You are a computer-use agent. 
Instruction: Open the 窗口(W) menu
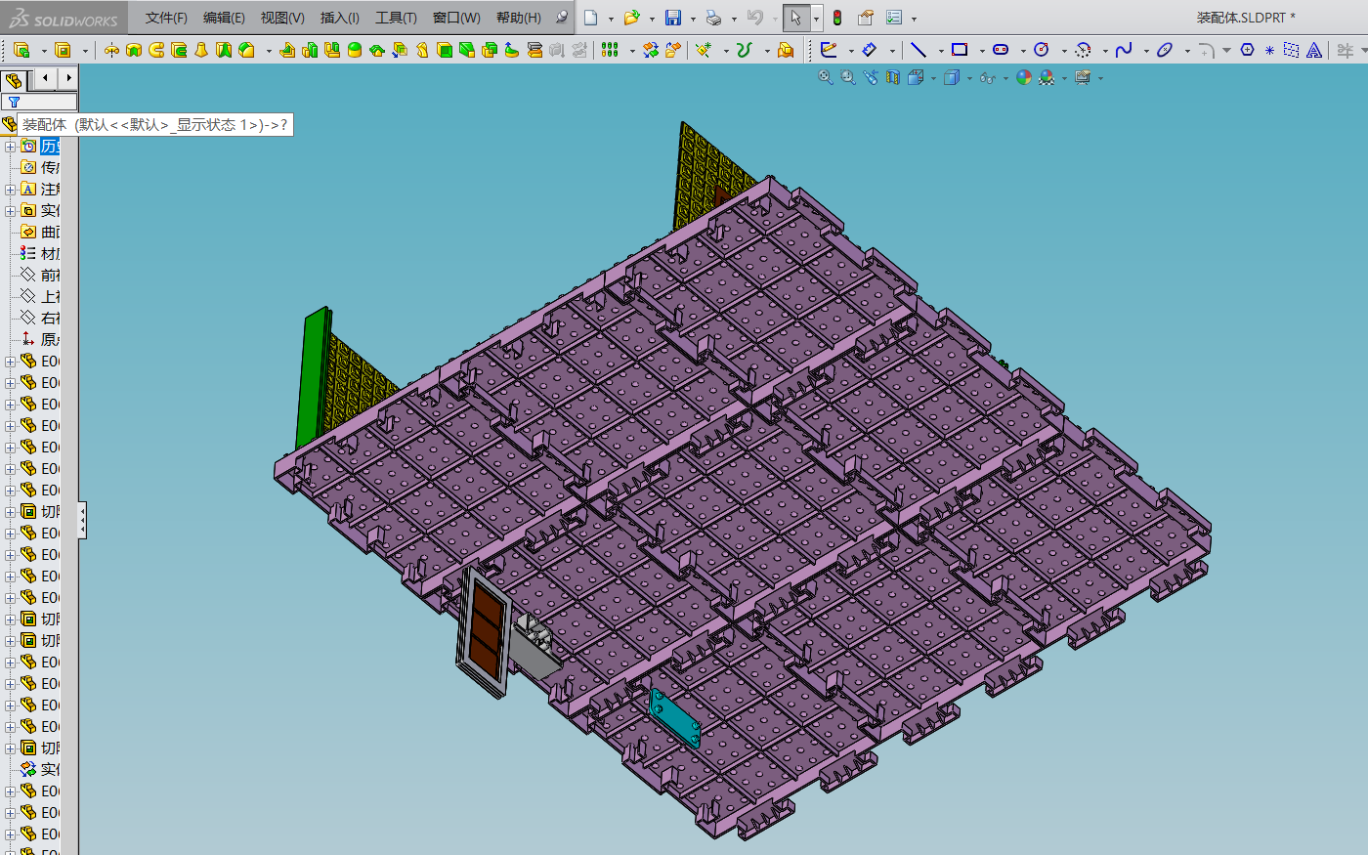(456, 18)
